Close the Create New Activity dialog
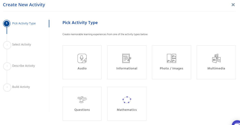Image resolution: width=240 pixels, height=125 pixels. pos(233,5)
